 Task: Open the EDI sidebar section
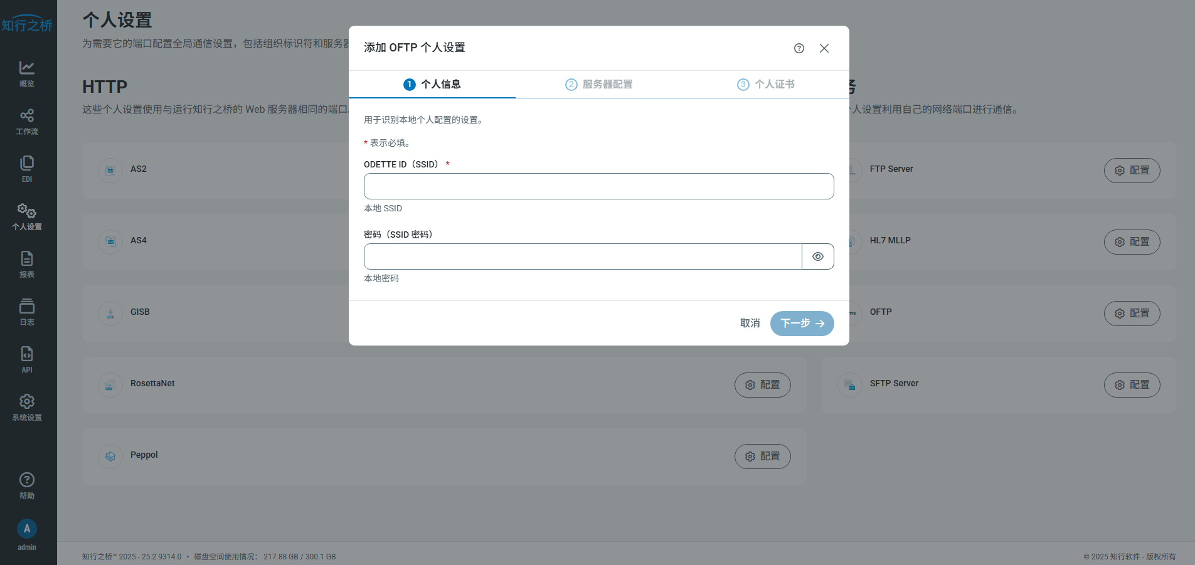[x=27, y=169]
